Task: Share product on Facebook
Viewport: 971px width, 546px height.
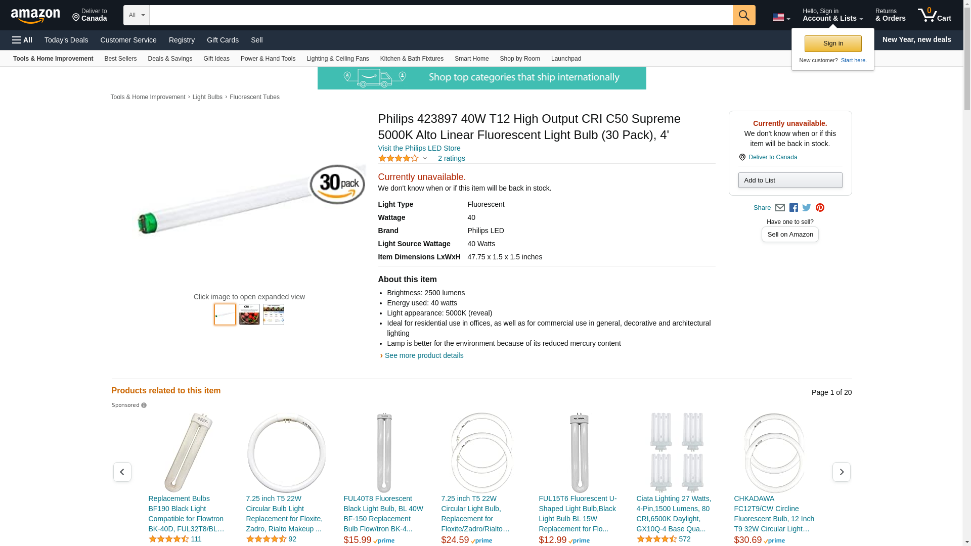Action: [x=793, y=208]
